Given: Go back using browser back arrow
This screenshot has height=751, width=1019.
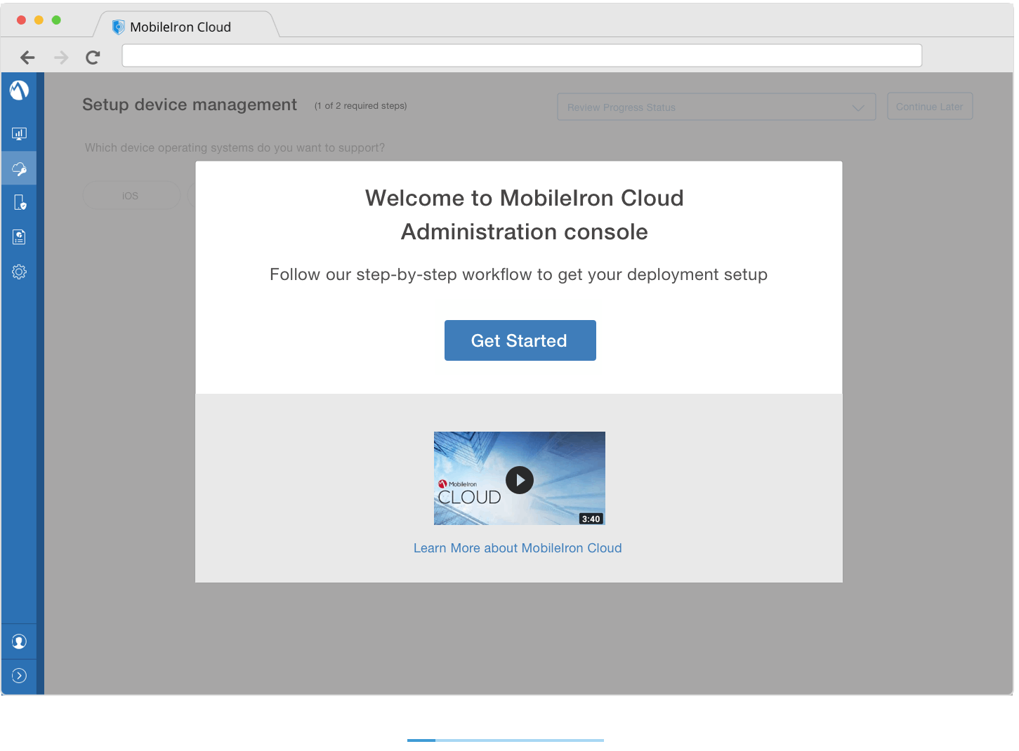Looking at the screenshot, I should (x=27, y=58).
